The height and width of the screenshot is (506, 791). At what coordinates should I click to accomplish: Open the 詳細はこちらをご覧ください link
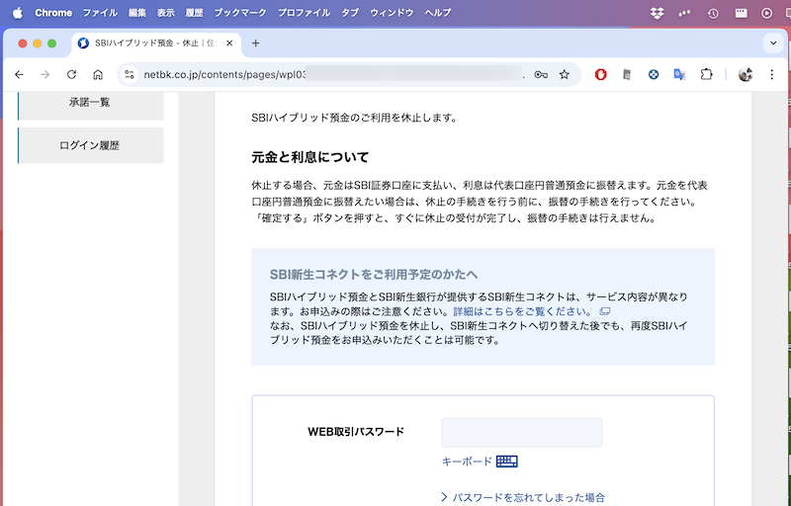click(522, 311)
